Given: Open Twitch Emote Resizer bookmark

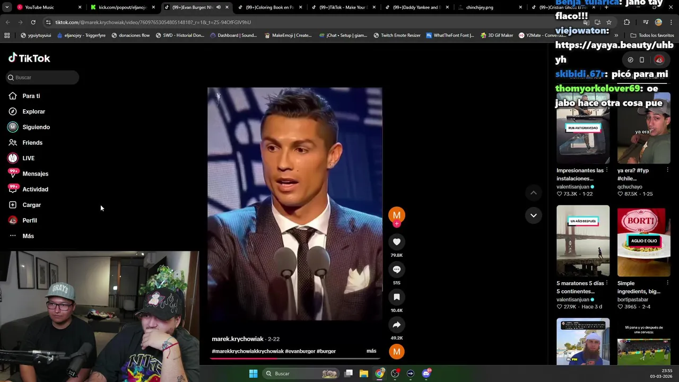Looking at the screenshot, I should (397, 36).
